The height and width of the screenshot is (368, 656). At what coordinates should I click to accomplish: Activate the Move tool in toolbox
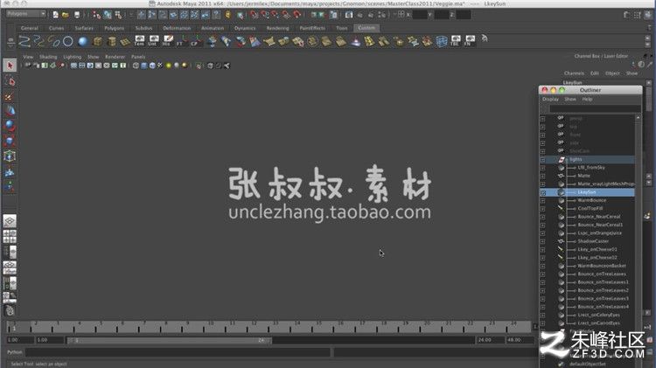click(x=10, y=111)
